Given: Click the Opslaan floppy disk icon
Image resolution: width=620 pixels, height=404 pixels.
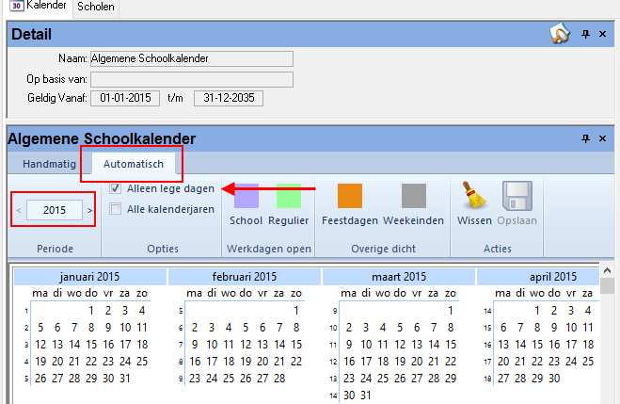Looking at the screenshot, I should [517, 196].
